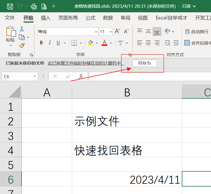The image size is (211, 194).
Task: Click the recovered file temporary storage link
Action: [x=86, y=63]
